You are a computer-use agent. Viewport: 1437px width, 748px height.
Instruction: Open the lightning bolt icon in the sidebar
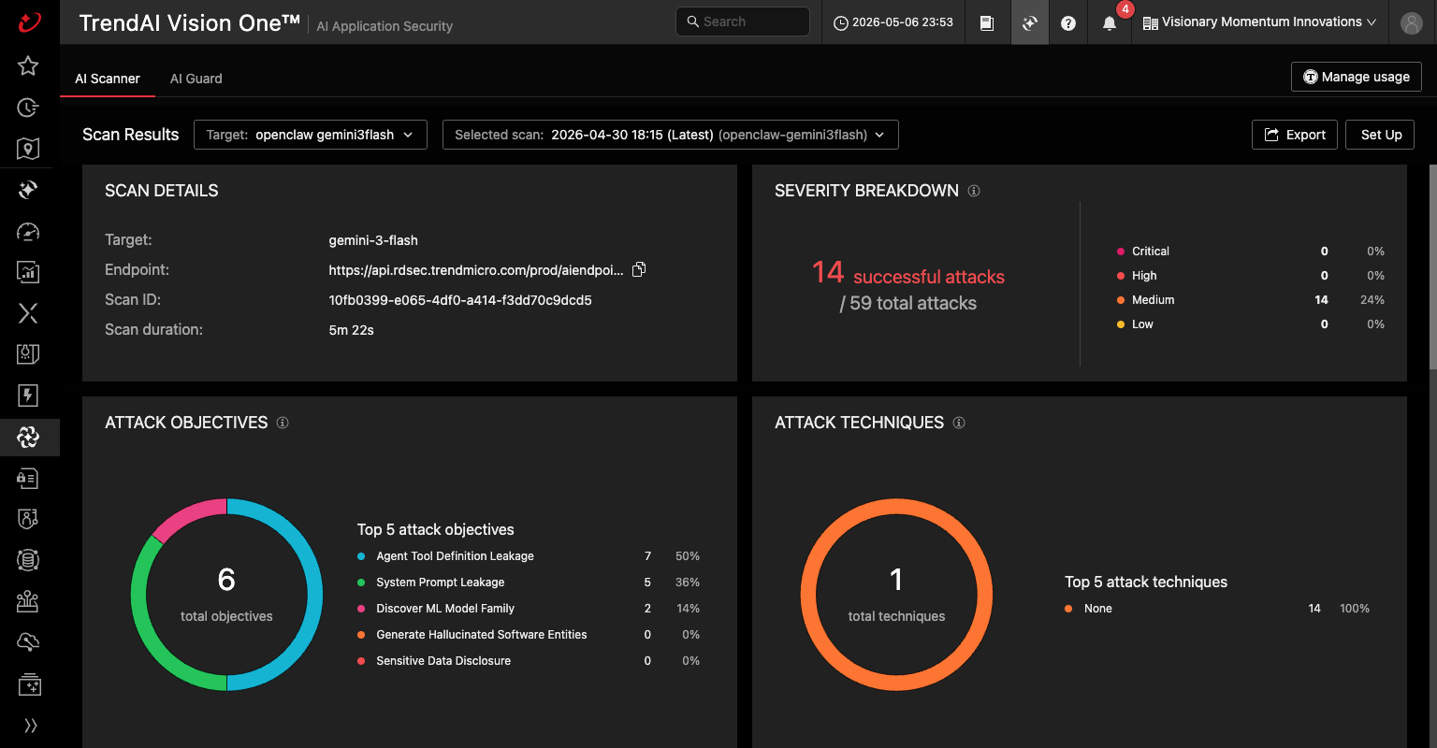pos(28,396)
